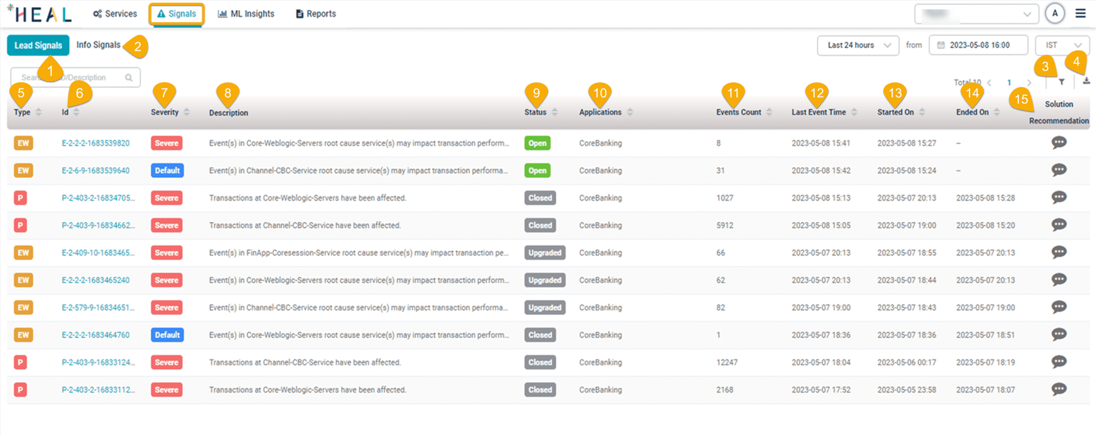This screenshot has height=436, width=1096.
Task: Sort table by Severity column
Action: pyautogui.click(x=187, y=112)
